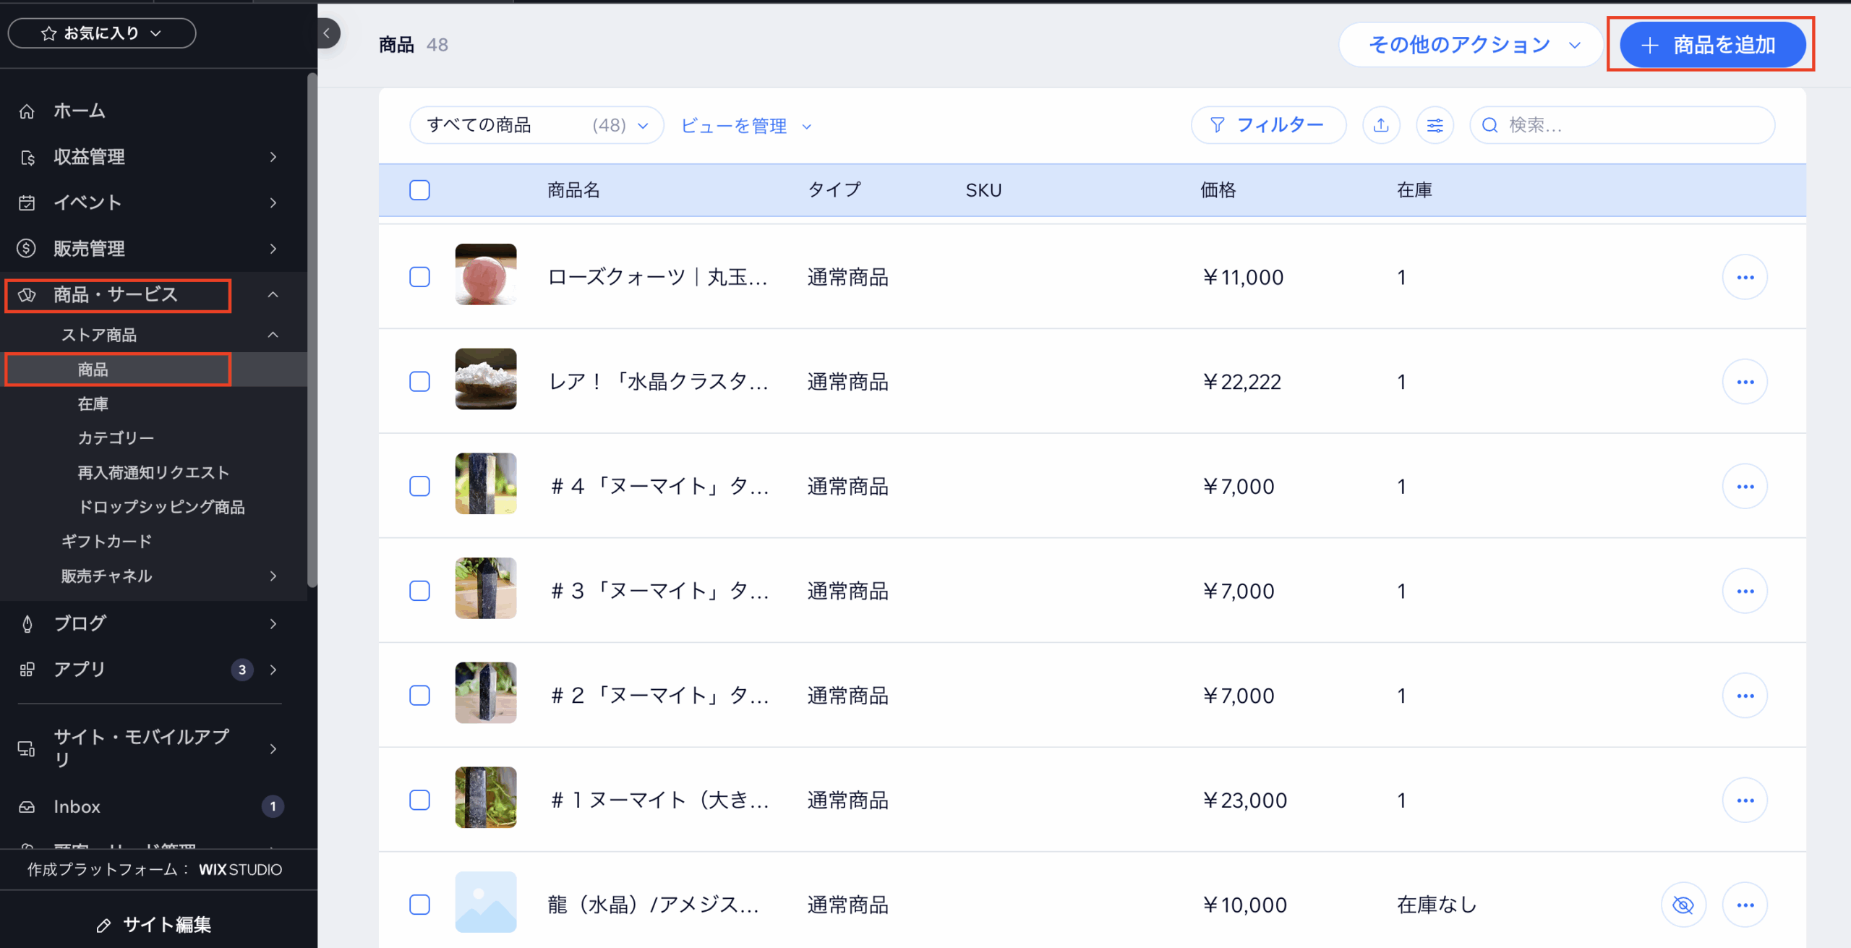Image resolution: width=1851 pixels, height=948 pixels.
Task: Collapse sidebar with the arrow icon
Action: point(327,33)
